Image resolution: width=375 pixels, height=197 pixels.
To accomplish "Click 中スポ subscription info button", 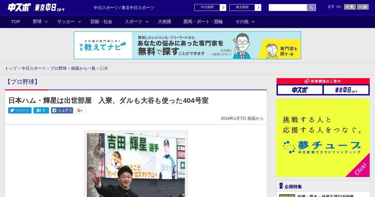I will (300, 90).
